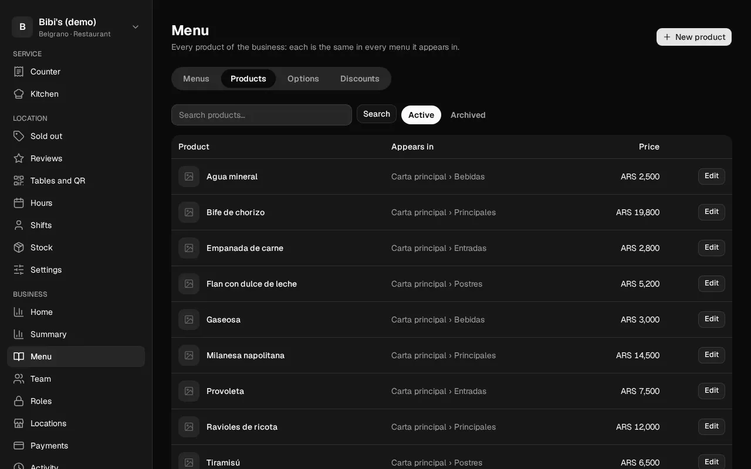
Task: Edit the Empanada de carne product
Action: 712,248
